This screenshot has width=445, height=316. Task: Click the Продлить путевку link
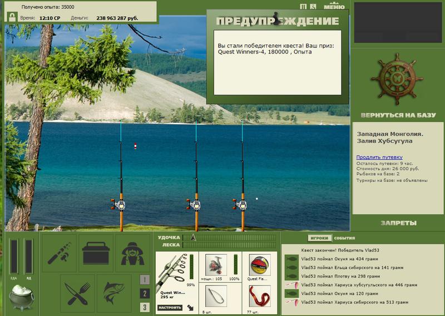click(379, 157)
